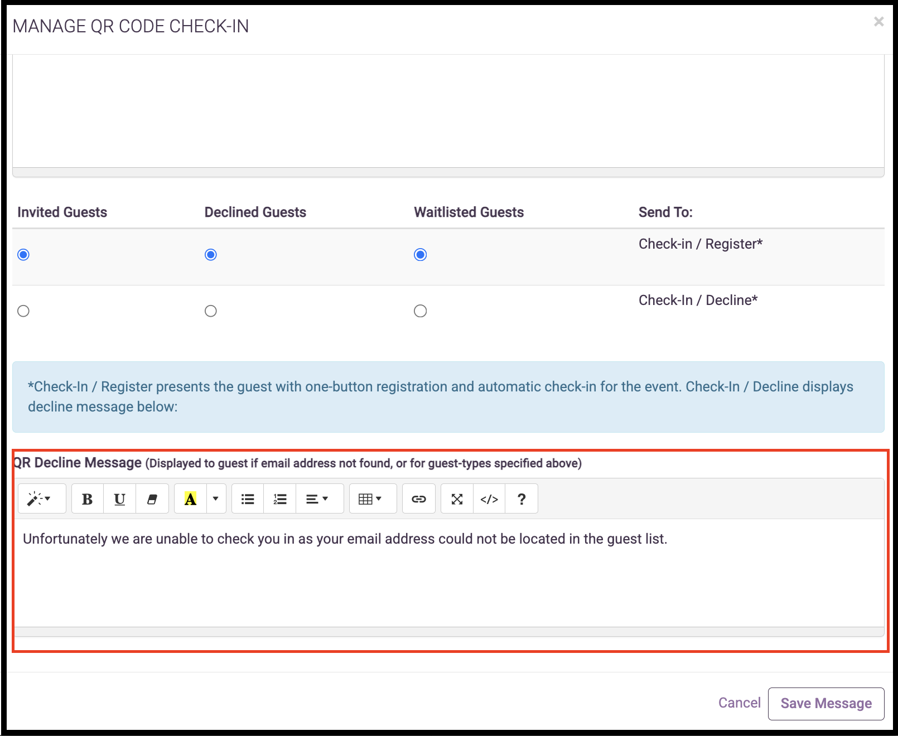Grab the upper editor resize bar
898x736 pixels.
point(448,172)
